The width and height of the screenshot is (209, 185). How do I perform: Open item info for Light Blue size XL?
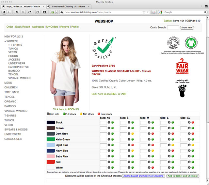pos(189,145)
